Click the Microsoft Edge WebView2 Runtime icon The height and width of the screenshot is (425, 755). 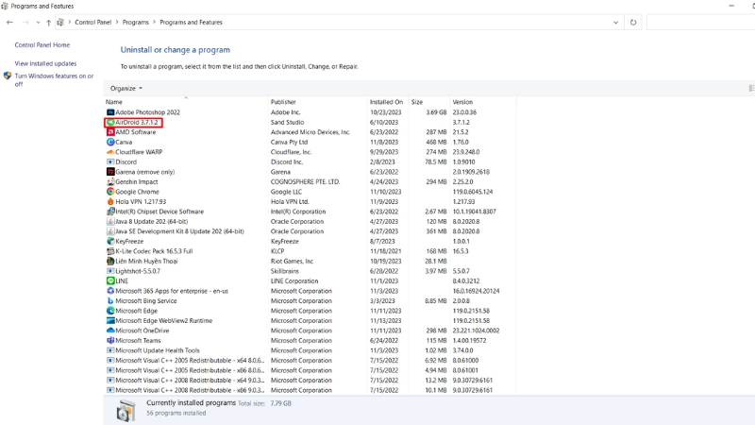point(110,321)
